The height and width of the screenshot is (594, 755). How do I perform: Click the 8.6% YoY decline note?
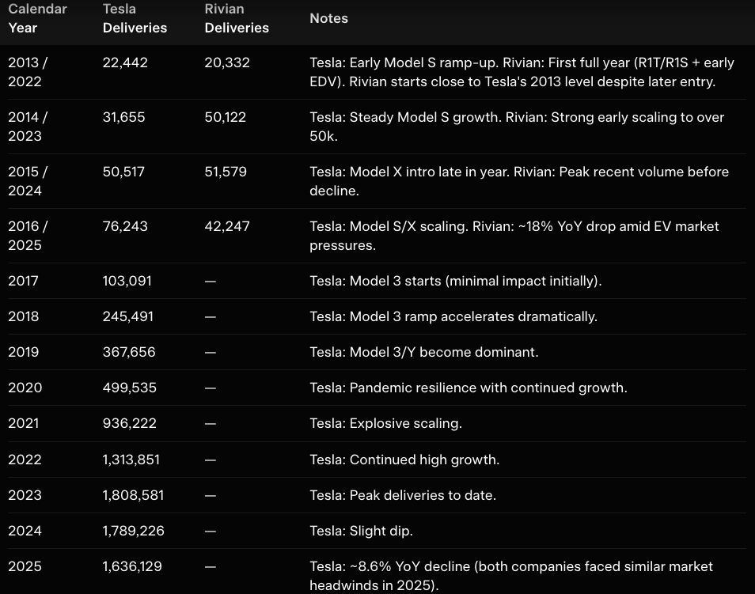tap(511, 576)
